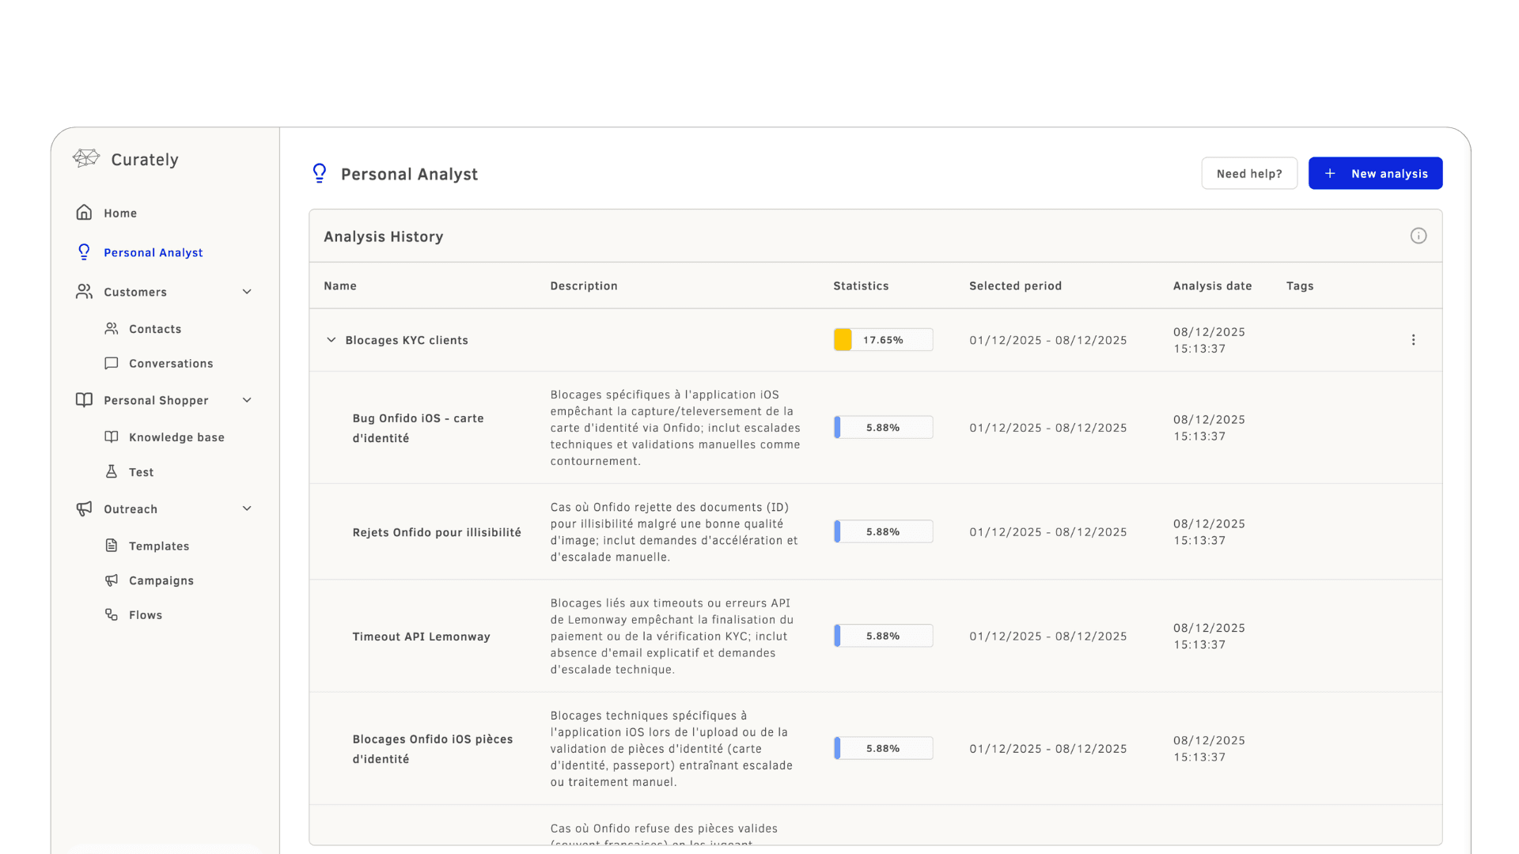Screen dimensions: 1519x854
Task: Click the Home icon in the sidebar
Action: coord(84,212)
